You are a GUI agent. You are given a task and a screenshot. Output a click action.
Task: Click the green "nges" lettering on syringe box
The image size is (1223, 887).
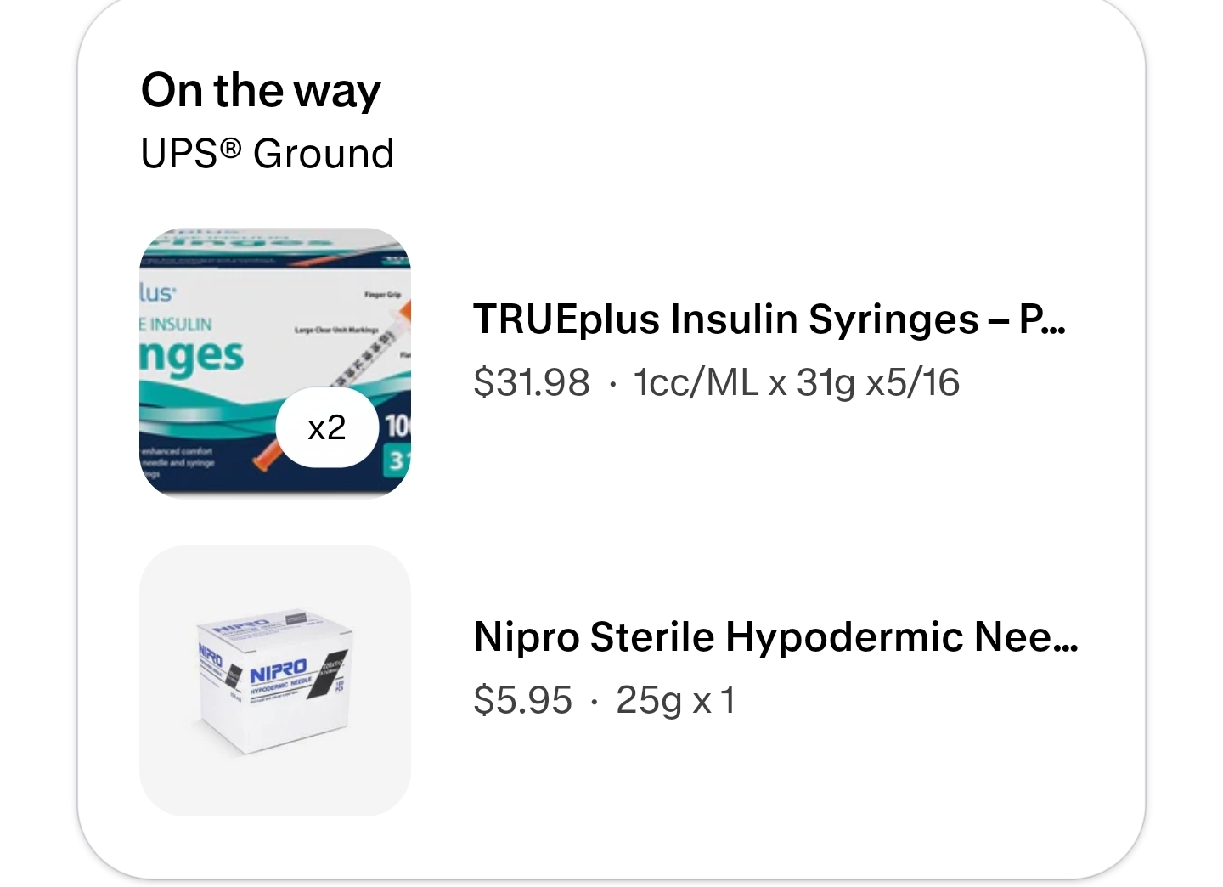(192, 356)
